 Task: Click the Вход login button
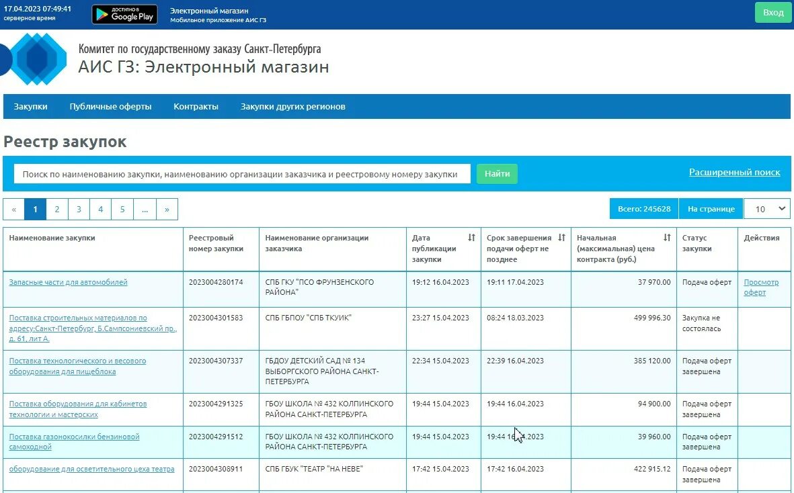pos(772,13)
